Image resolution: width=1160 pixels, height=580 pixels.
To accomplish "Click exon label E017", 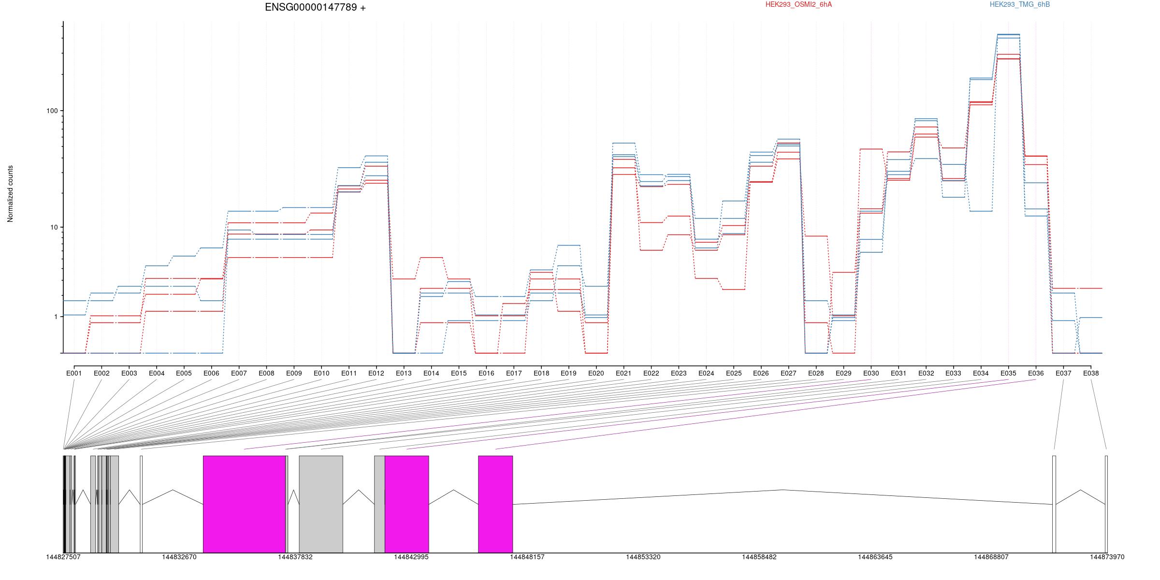I will click(514, 373).
